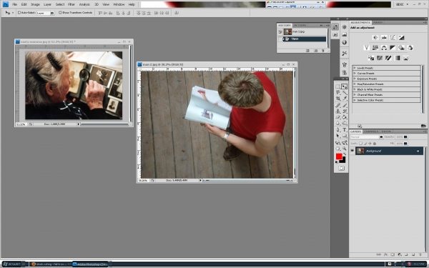Hide the Background layer with eye icon
The image size is (429, 268).
coord(352,150)
